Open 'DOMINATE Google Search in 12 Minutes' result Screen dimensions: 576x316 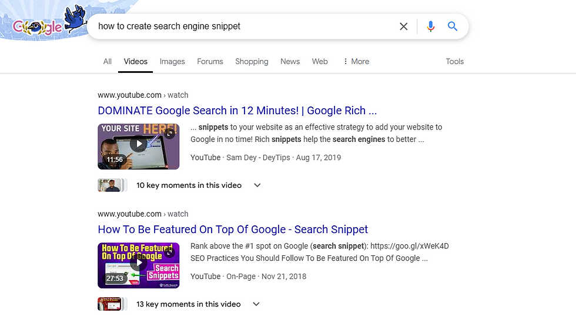click(237, 111)
